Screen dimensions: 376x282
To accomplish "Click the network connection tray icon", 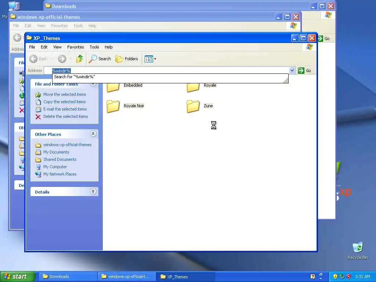I will tap(342, 276).
